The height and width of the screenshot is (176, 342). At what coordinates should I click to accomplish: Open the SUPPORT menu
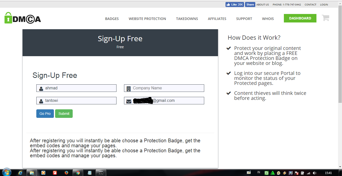point(244,19)
